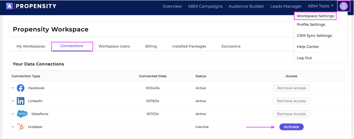Click the Connected Date column header

pyautogui.click(x=153, y=76)
